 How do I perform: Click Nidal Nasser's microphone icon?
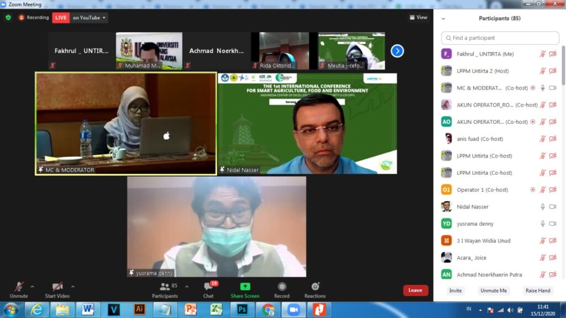[x=543, y=207]
